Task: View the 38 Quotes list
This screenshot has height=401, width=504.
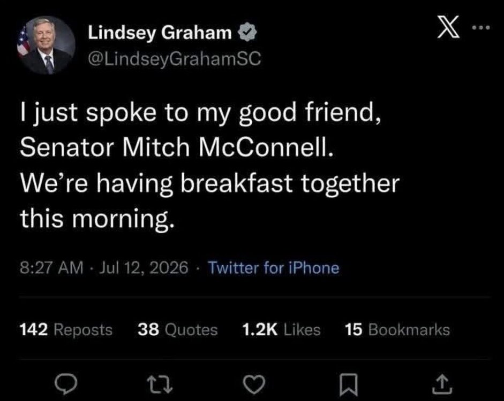Action: (178, 329)
